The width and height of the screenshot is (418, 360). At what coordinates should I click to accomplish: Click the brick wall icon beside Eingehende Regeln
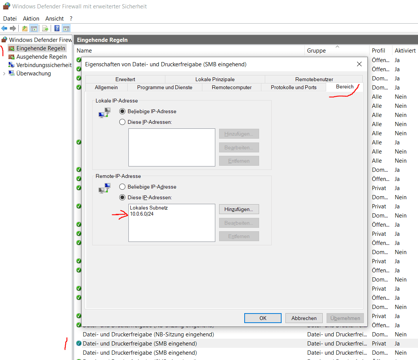(x=11, y=48)
